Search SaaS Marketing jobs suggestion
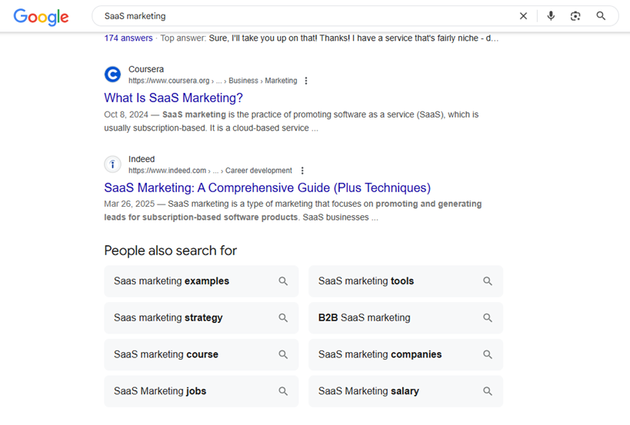Image resolution: width=630 pixels, height=425 pixels. (x=202, y=391)
